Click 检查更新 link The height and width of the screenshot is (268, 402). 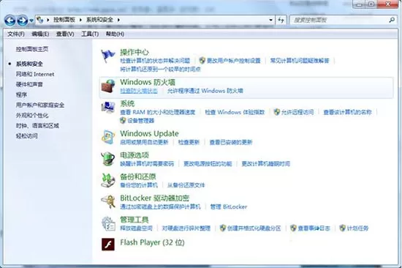pyautogui.click(x=189, y=142)
